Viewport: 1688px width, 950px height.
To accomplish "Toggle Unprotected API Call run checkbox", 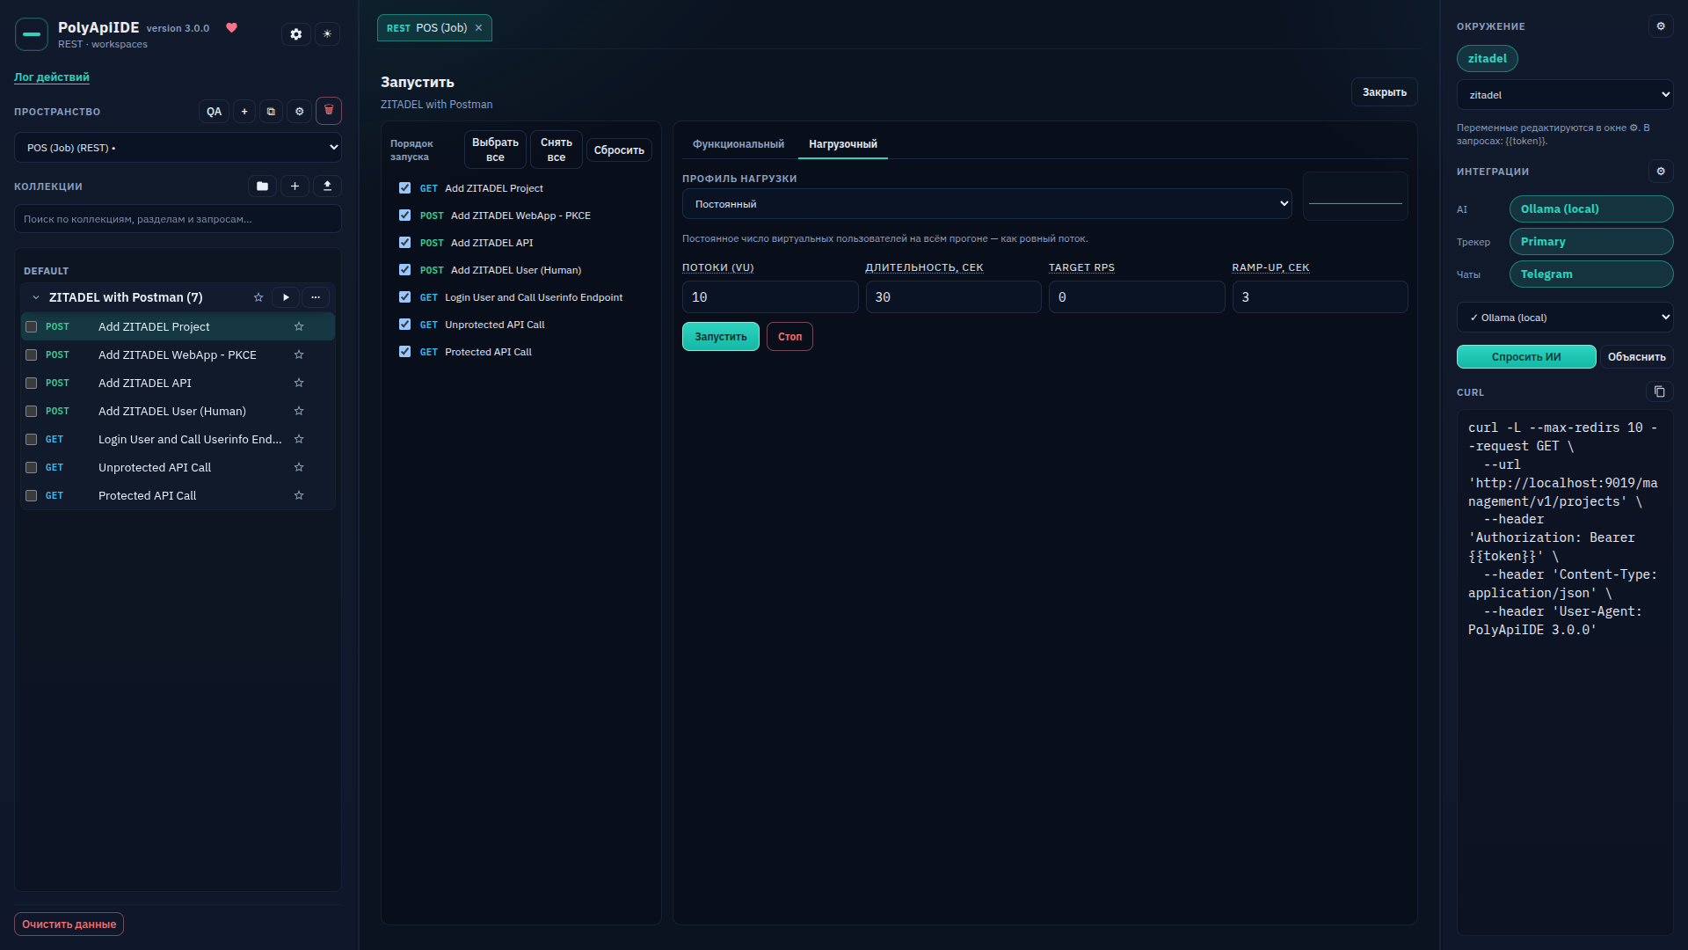I will pos(404,325).
